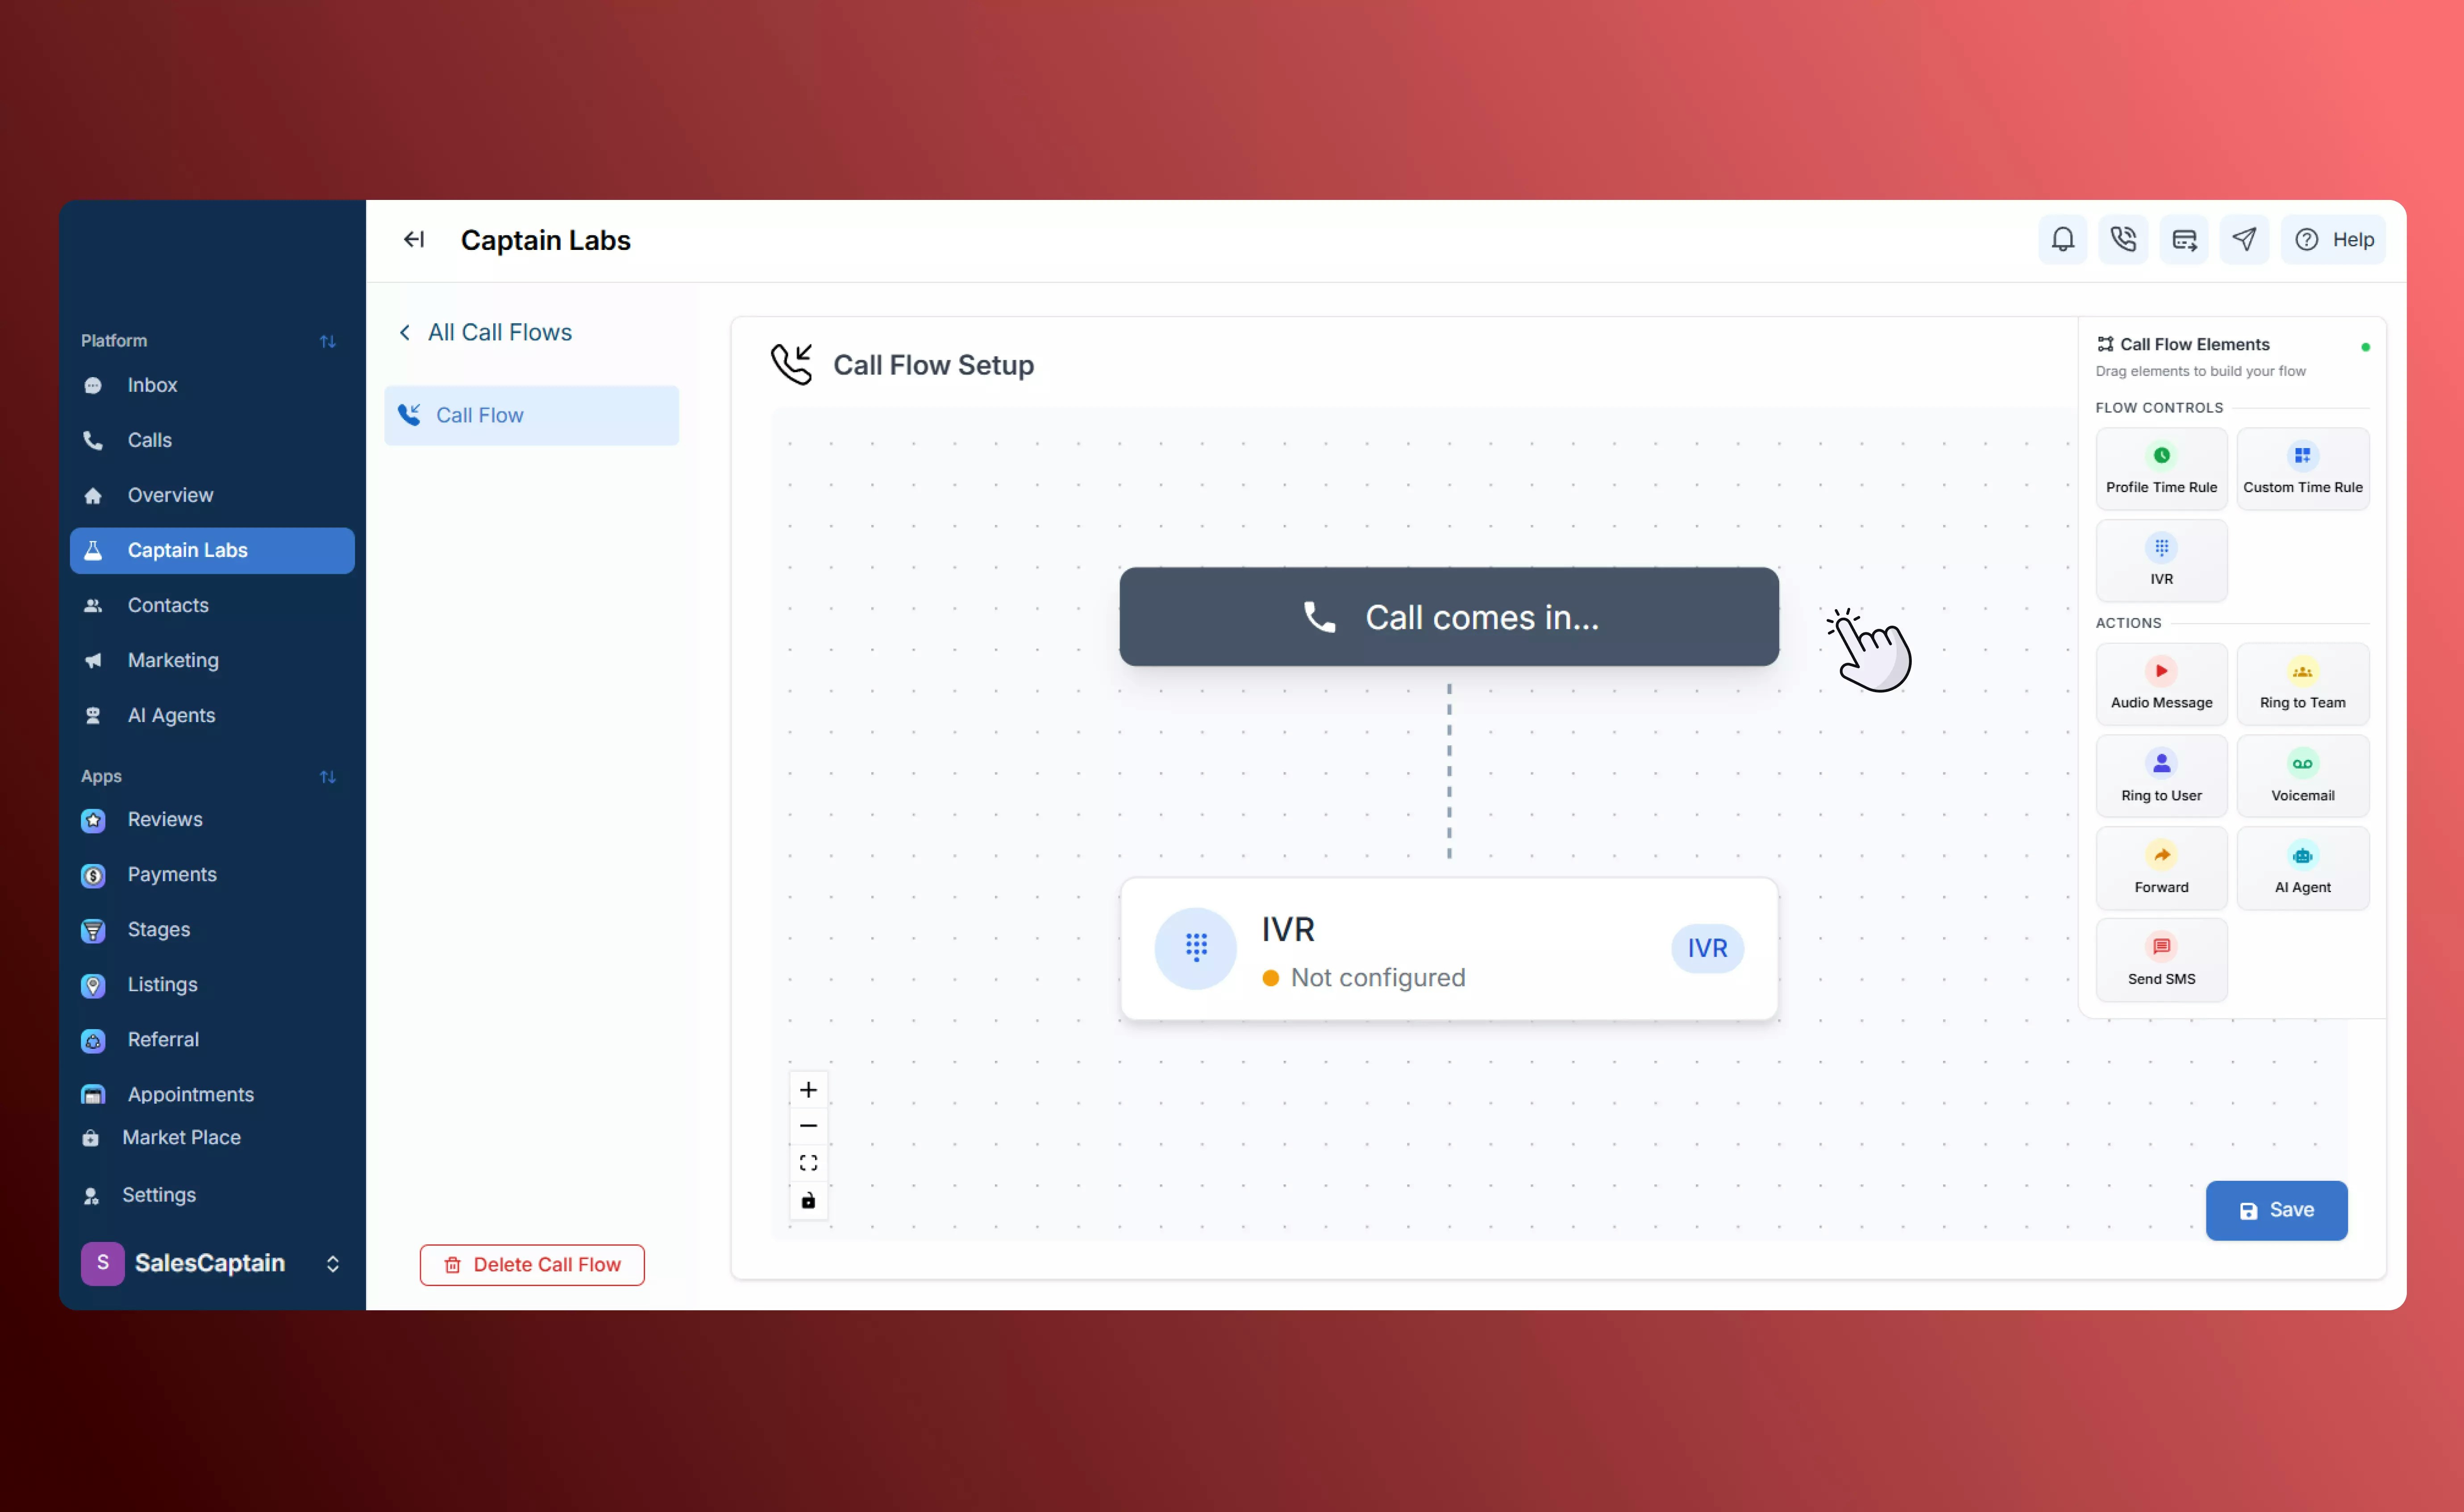Select the Voicemail action element
The width and height of the screenshot is (2464, 1512).
[2303, 775]
